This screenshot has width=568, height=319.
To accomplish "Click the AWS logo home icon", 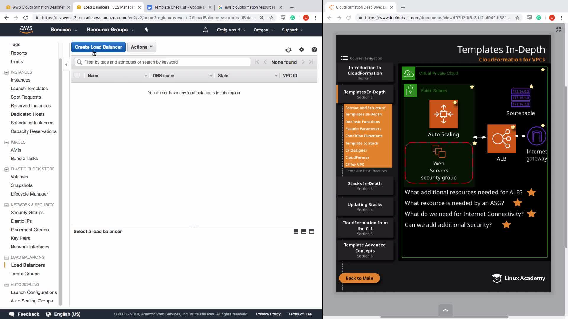I will [x=26, y=30].
